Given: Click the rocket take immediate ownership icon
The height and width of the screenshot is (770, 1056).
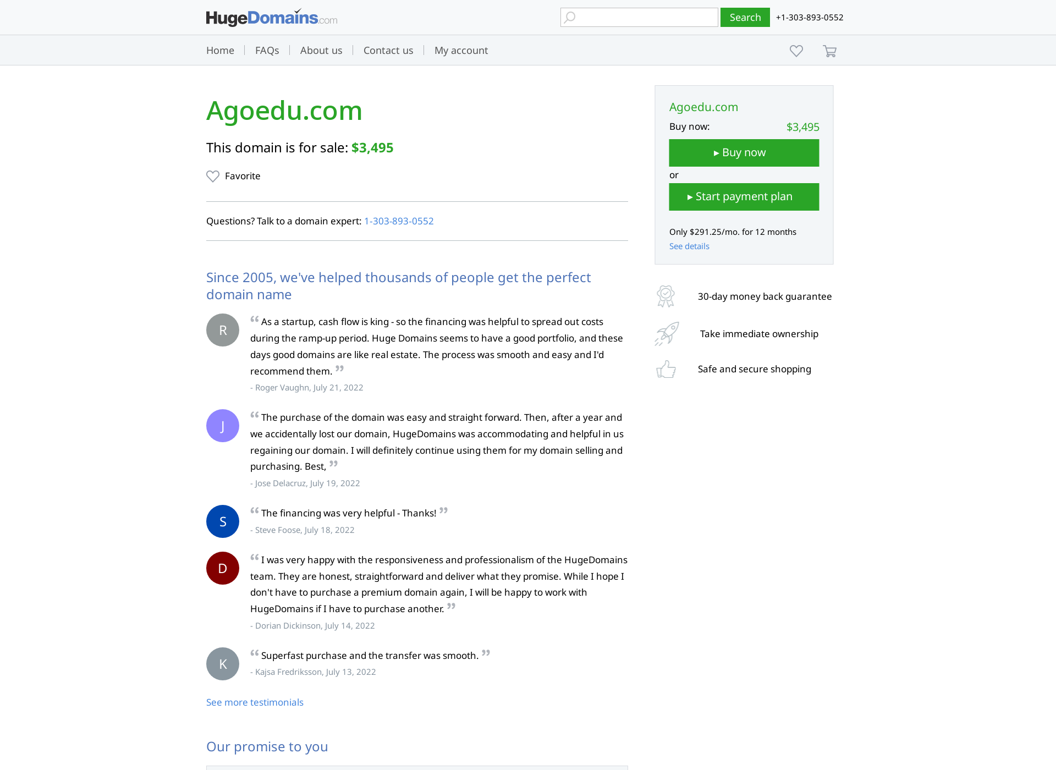Looking at the screenshot, I should [x=668, y=334].
